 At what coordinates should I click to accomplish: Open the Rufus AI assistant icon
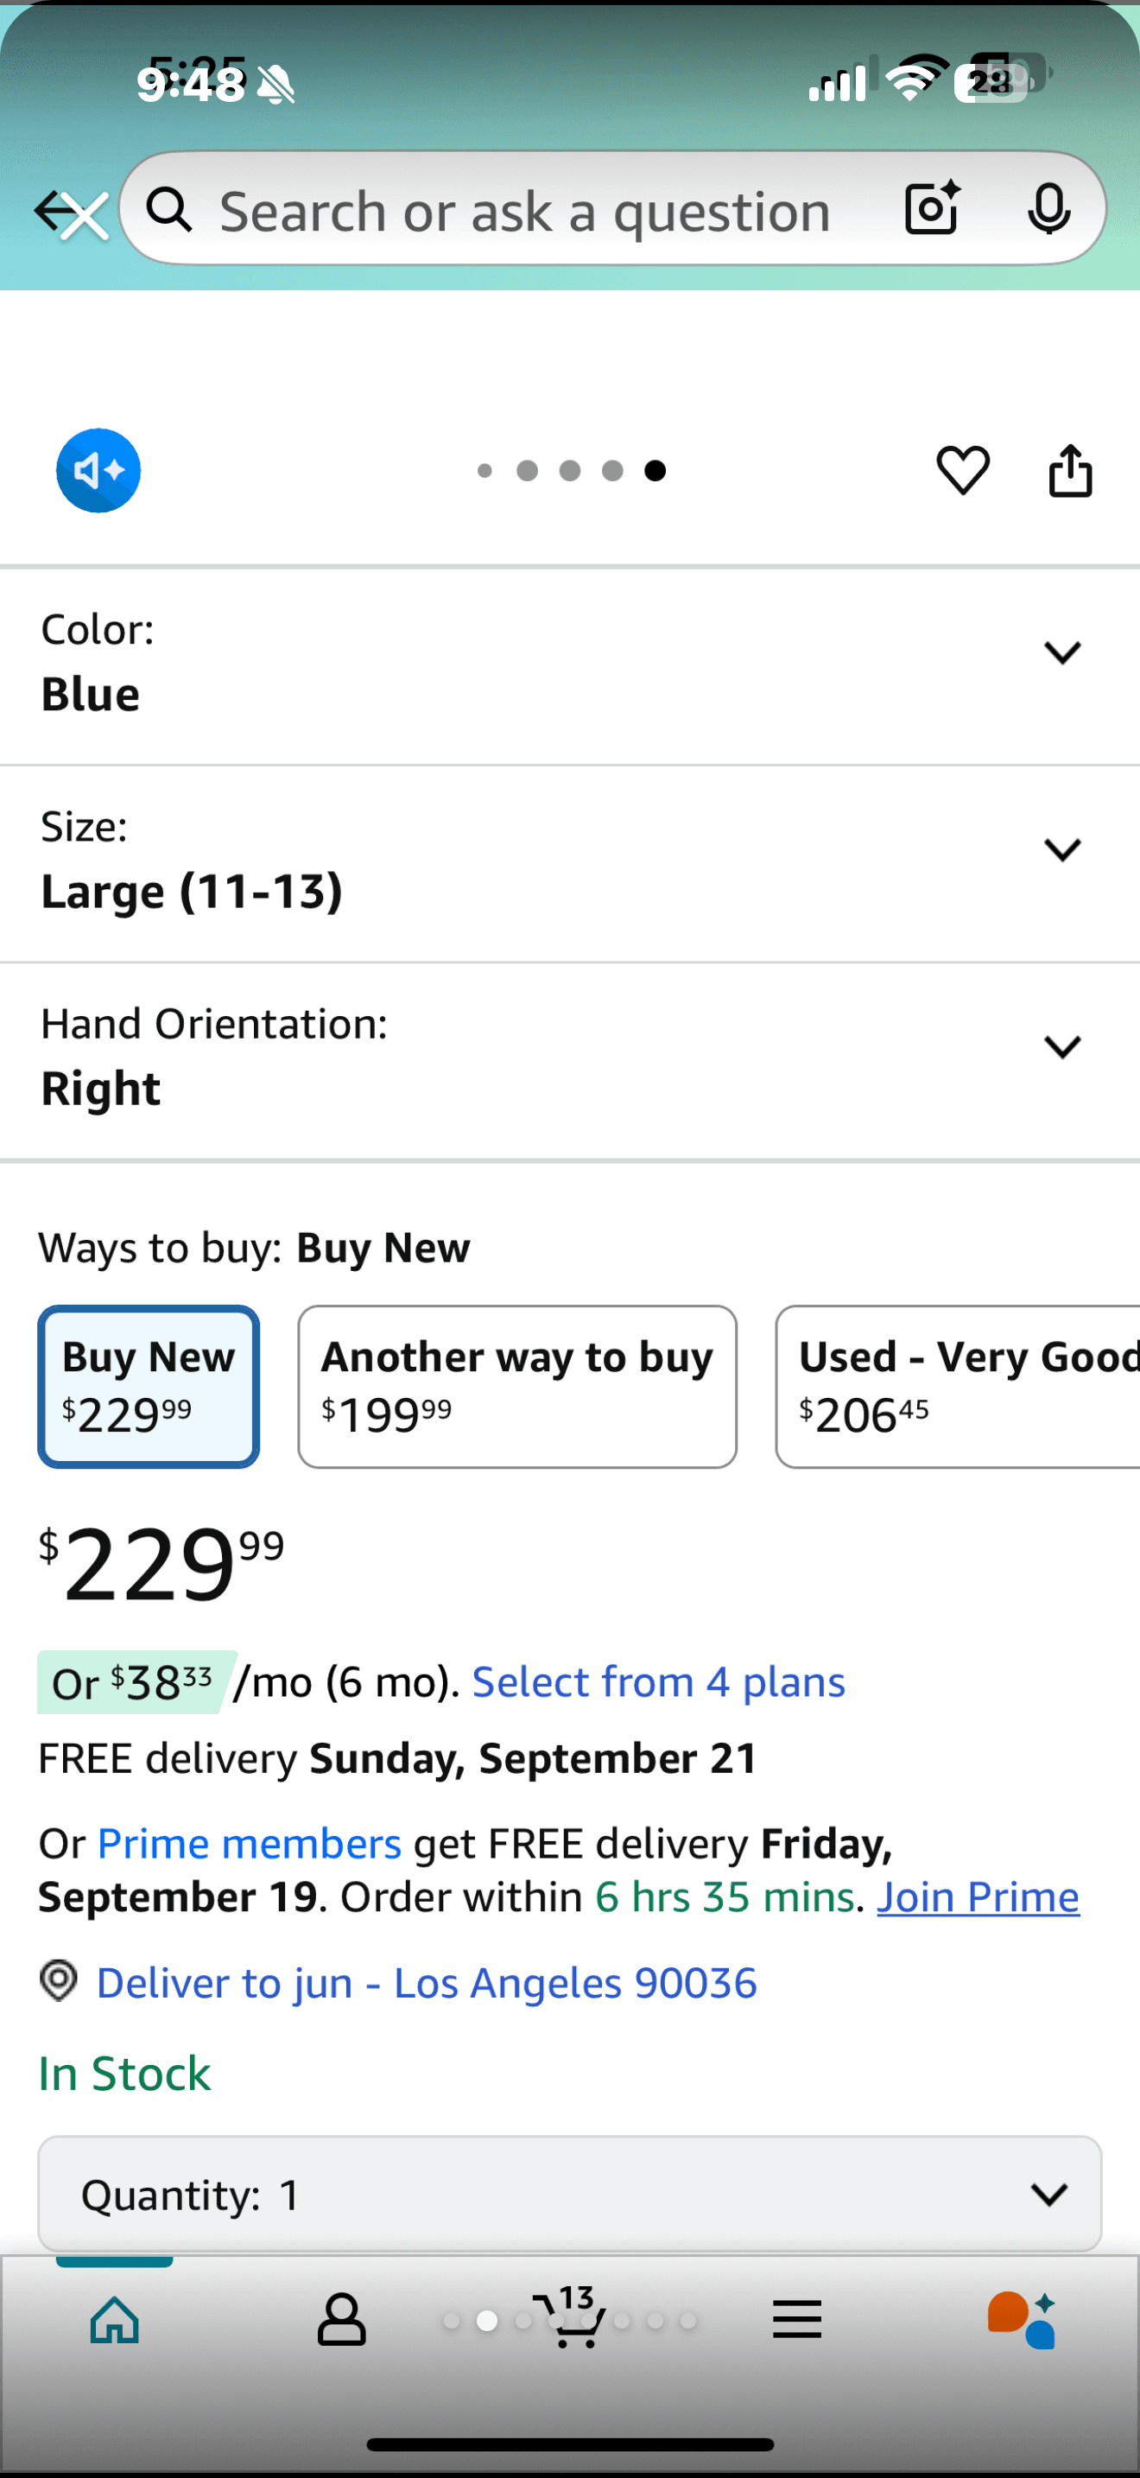pyautogui.click(x=1022, y=2320)
